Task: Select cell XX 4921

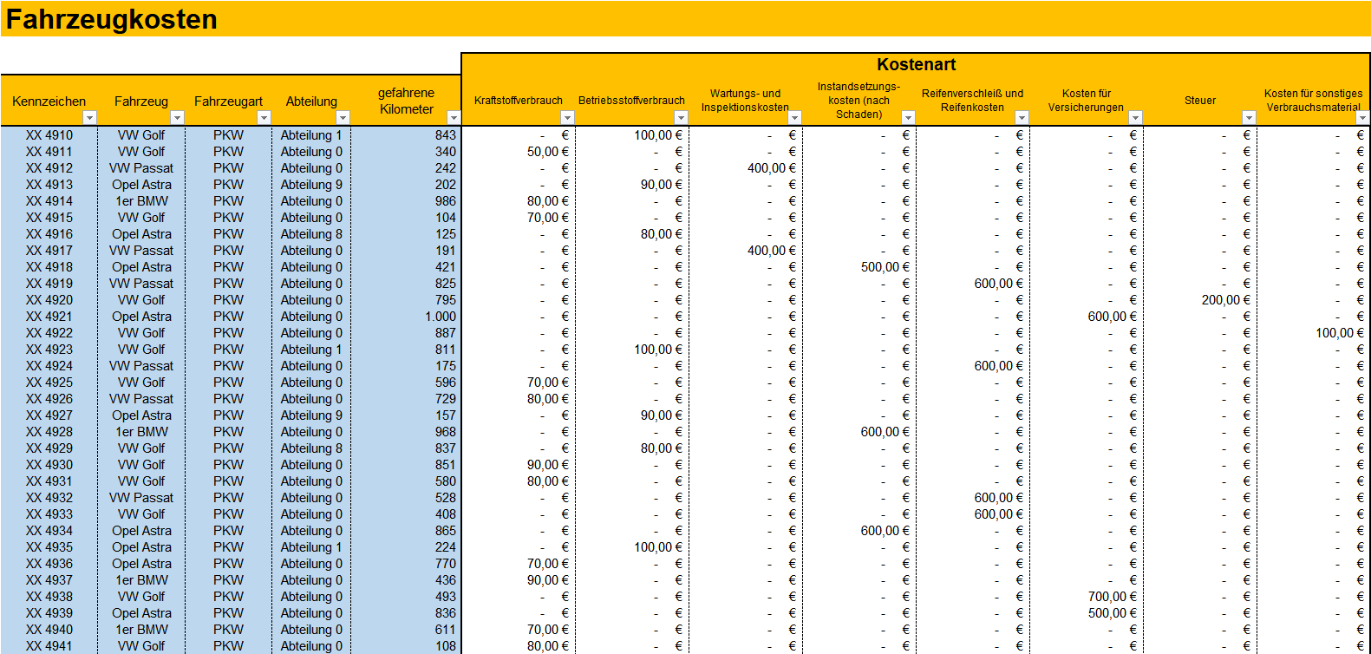Action: click(49, 317)
